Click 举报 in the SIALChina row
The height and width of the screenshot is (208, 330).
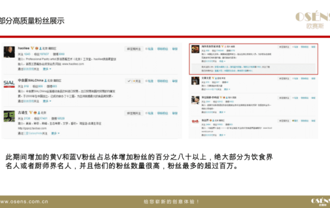pos(175,81)
